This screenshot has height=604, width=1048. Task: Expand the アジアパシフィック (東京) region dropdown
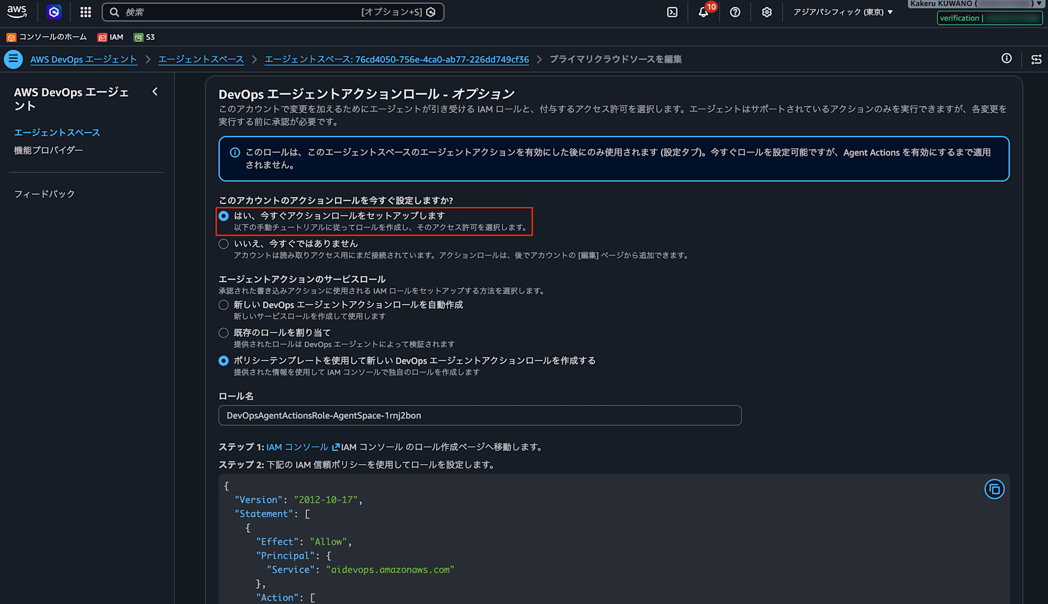click(x=843, y=12)
